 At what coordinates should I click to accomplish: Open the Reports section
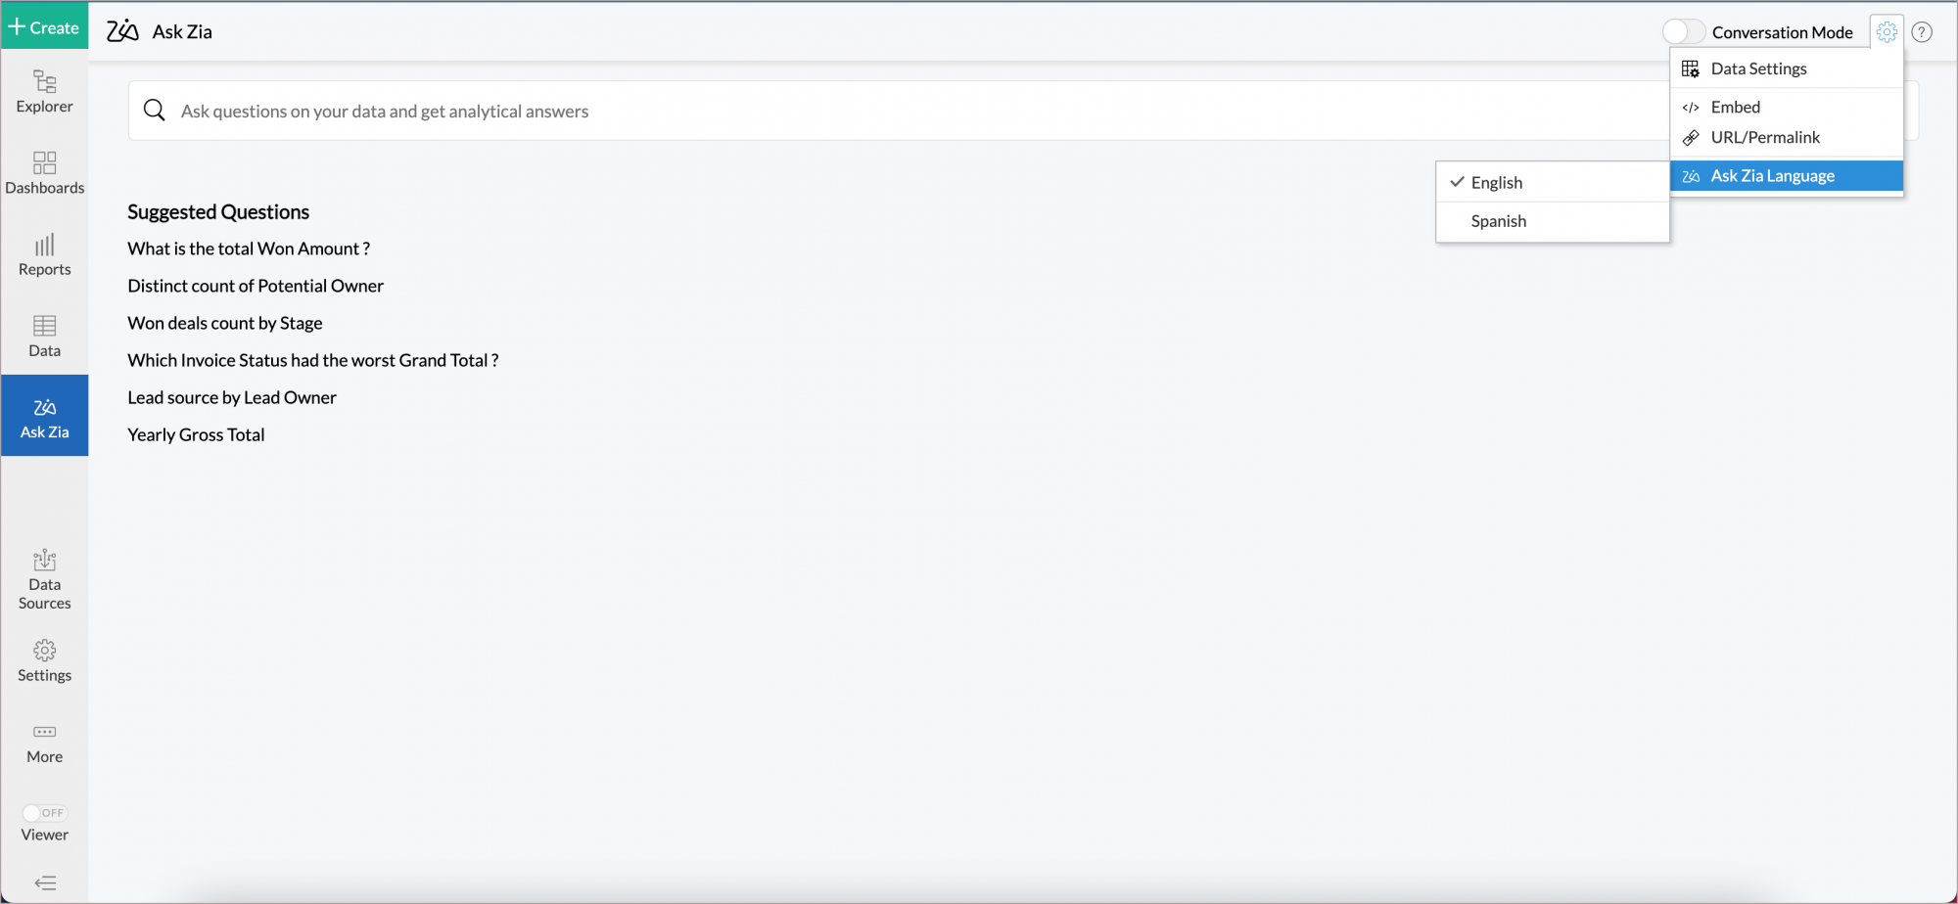(x=44, y=253)
